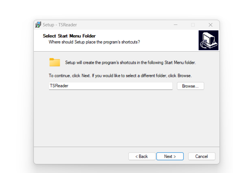The width and height of the screenshot is (233, 173).
Task: Cancel the TSReader setup
Action: (x=202, y=156)
